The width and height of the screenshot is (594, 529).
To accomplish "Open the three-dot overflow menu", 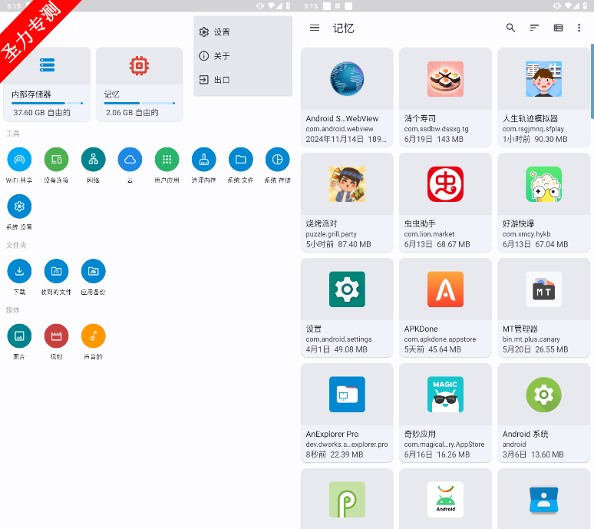I will [579, 28].
